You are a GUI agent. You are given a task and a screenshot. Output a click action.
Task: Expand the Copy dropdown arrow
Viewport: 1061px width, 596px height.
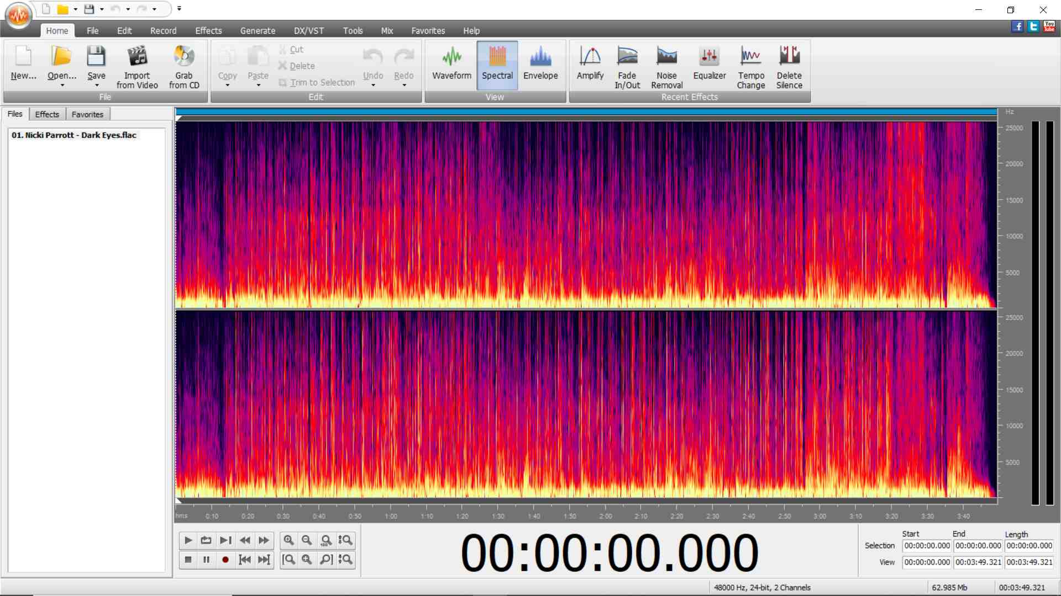[227, 85]
